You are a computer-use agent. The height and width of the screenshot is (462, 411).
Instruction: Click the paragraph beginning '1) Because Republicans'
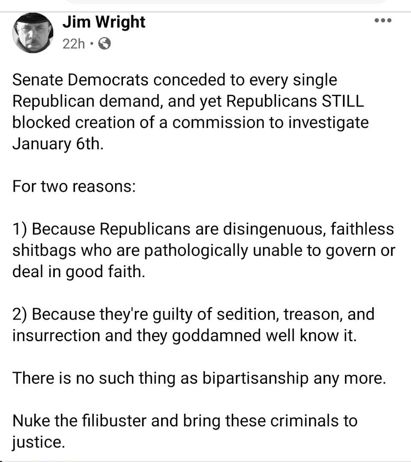point(204,250)
